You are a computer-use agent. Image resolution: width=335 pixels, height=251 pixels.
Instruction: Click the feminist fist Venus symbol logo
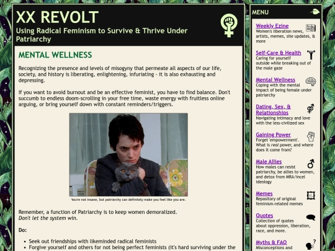(229, 25)
